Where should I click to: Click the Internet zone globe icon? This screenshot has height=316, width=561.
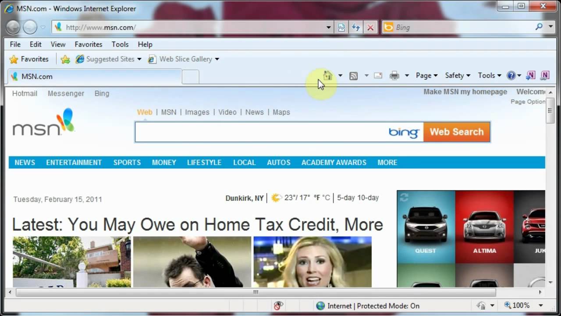320,306
